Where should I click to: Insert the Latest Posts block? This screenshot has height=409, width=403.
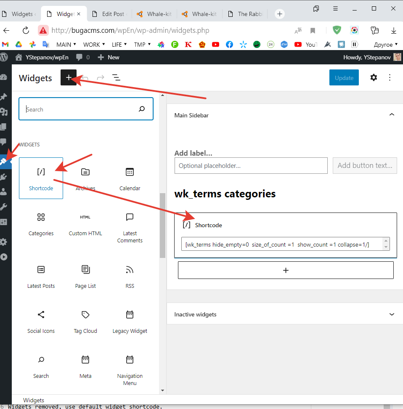[41, 277]
